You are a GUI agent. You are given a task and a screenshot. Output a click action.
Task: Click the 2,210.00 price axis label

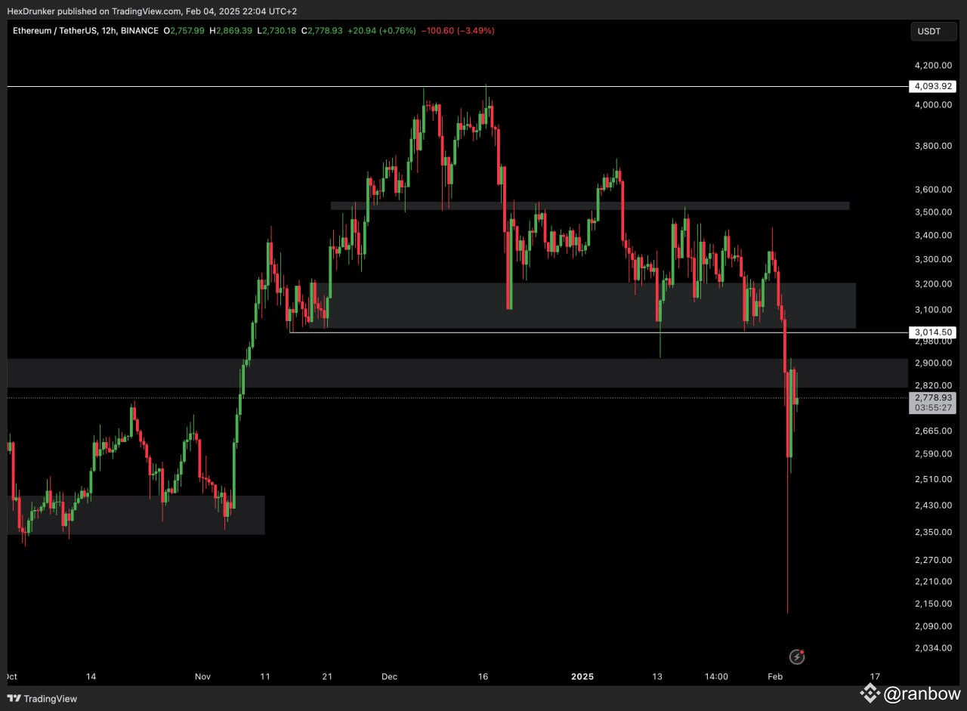point(934,582)
